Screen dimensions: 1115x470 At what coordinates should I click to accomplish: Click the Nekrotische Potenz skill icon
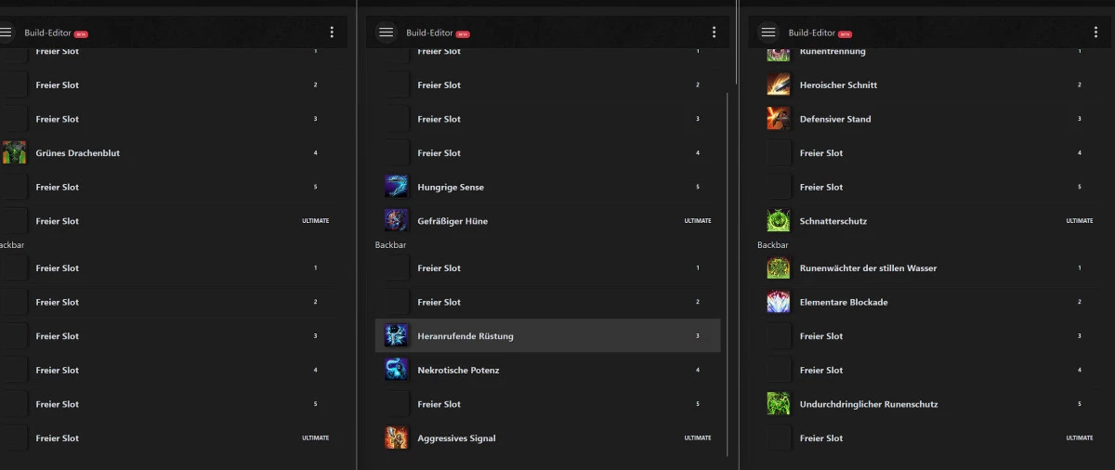pyautogui.click(x=396, y=370)
